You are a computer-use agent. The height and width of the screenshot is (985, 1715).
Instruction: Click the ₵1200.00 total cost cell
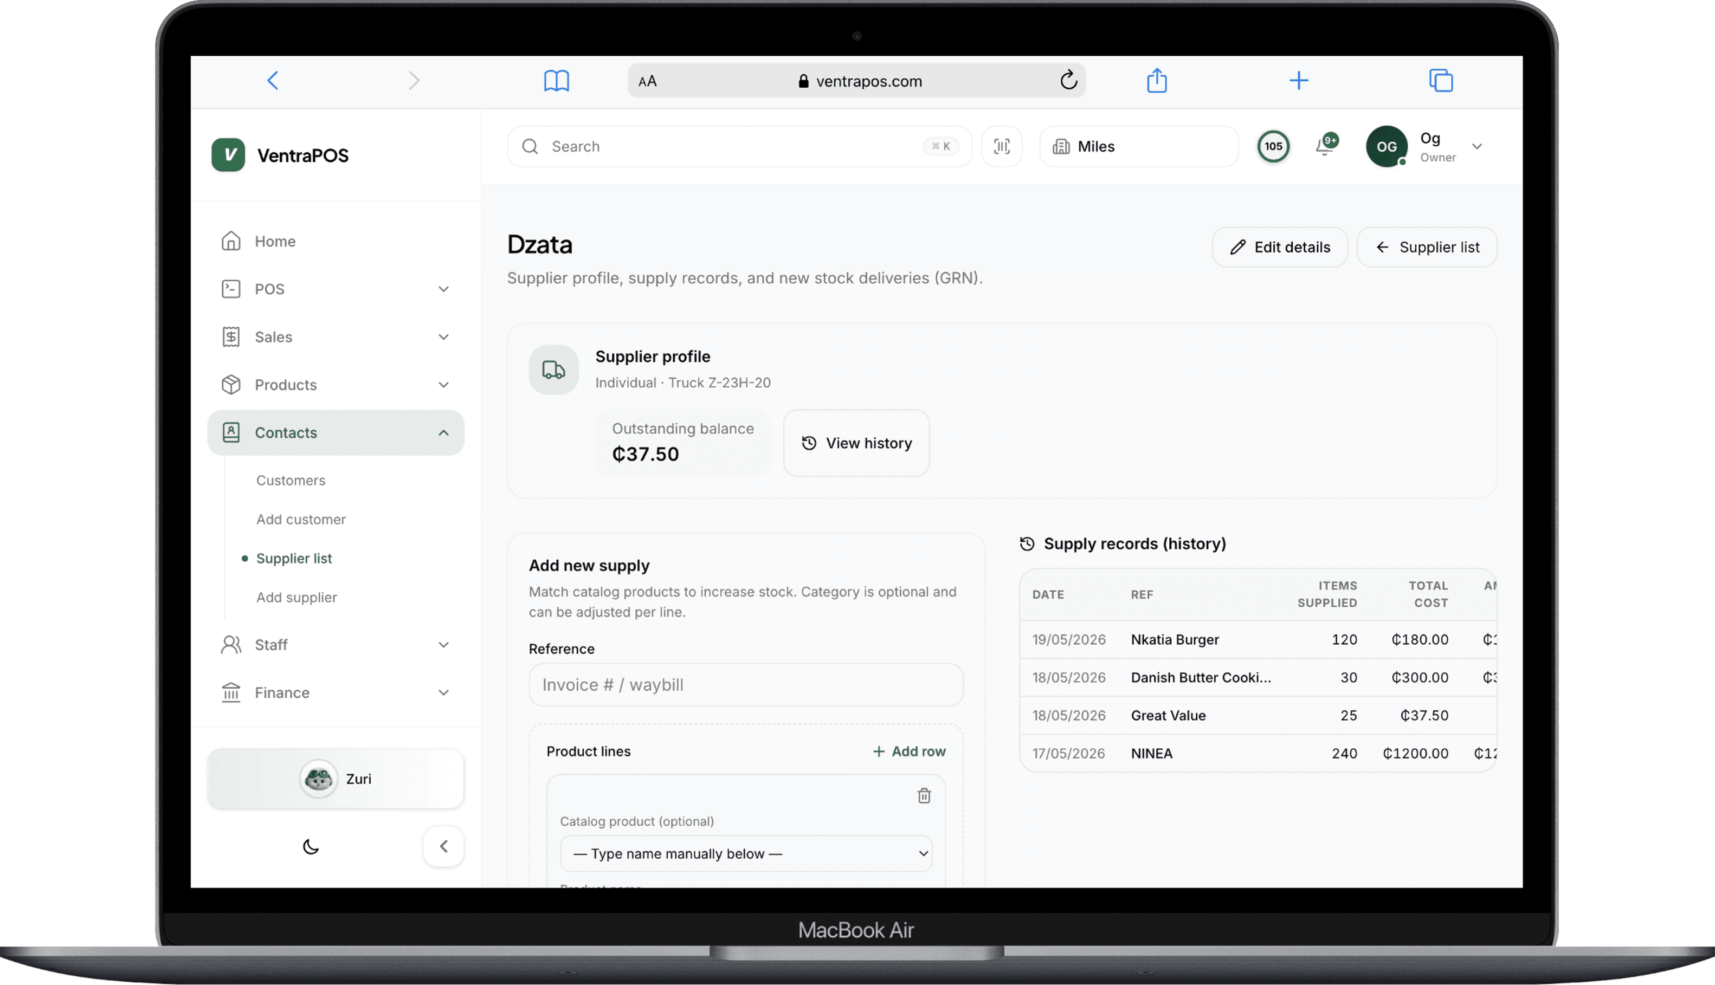pos(1415,753)
